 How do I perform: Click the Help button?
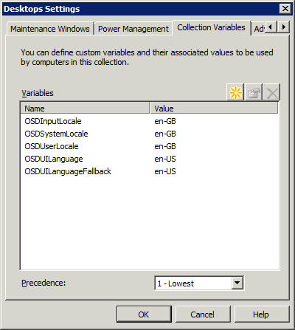click(262, 314)
